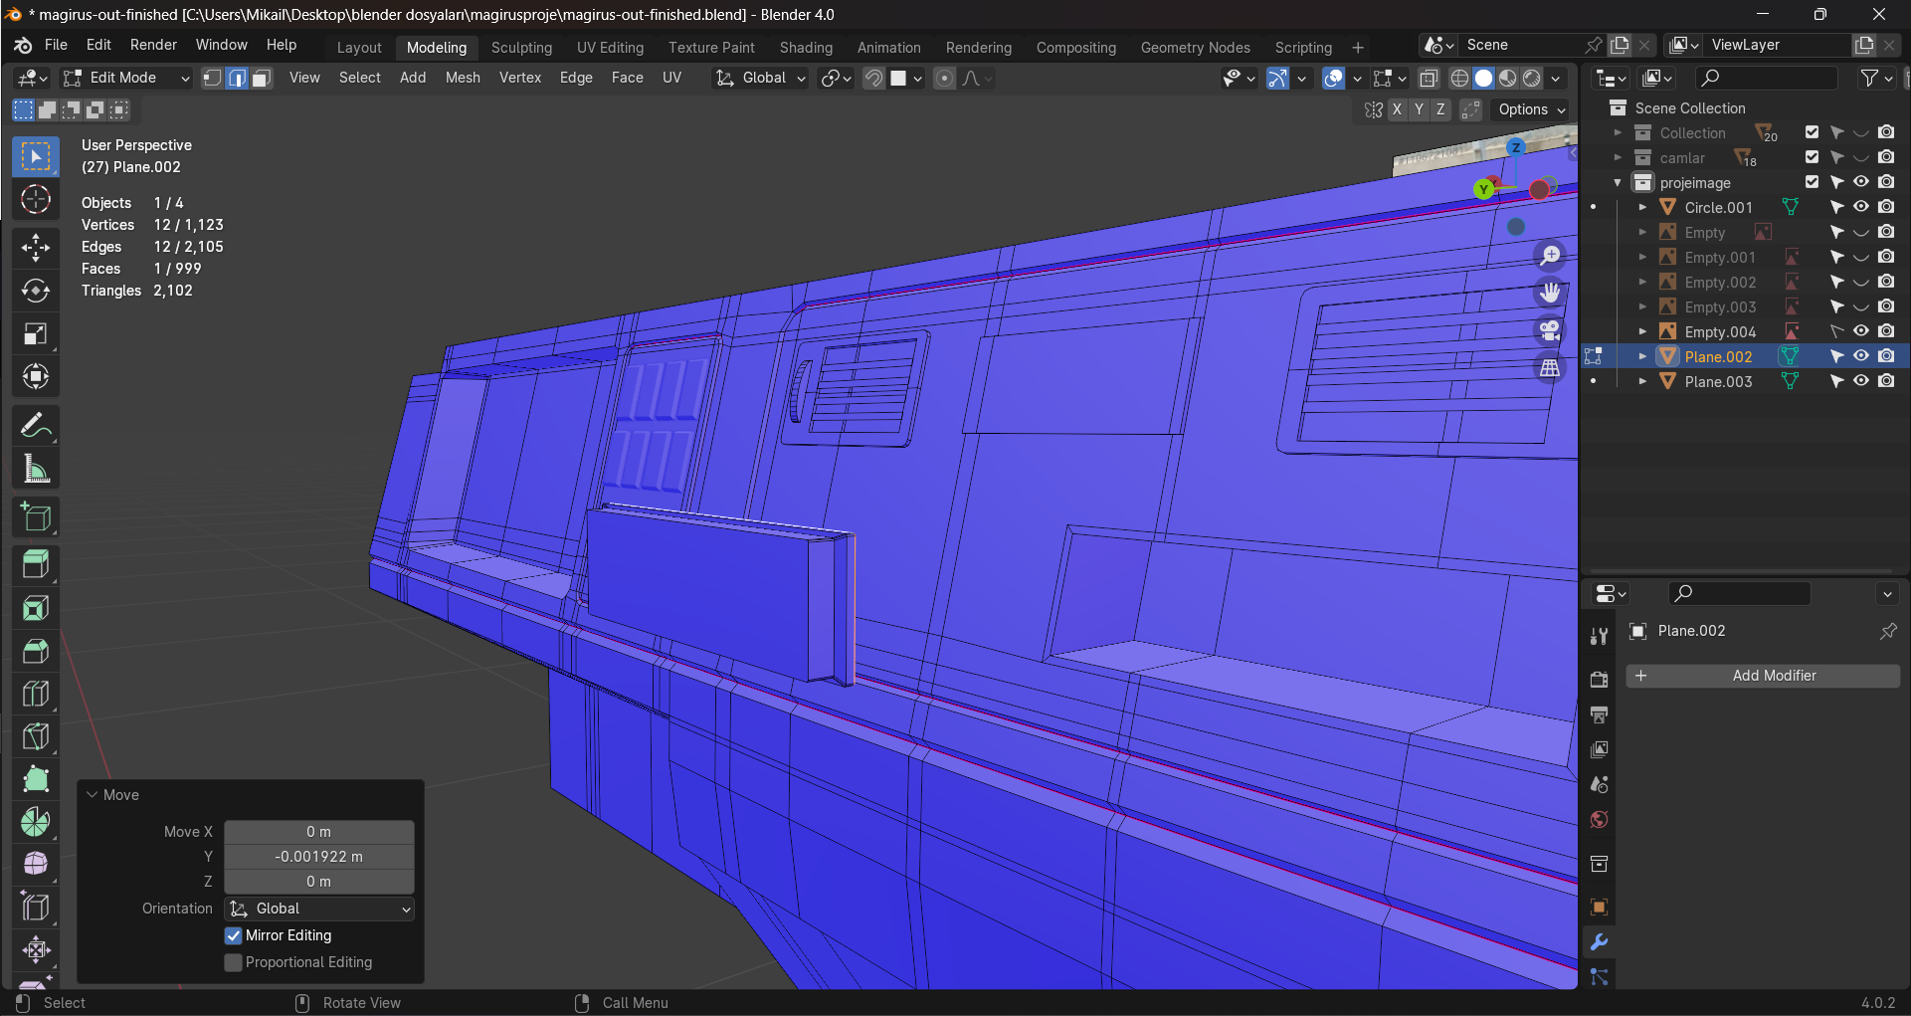Screen dimensions: 1911x1016
Task: Open the Global orientation dropdown in Move panel
Action: tap(319, 909)
